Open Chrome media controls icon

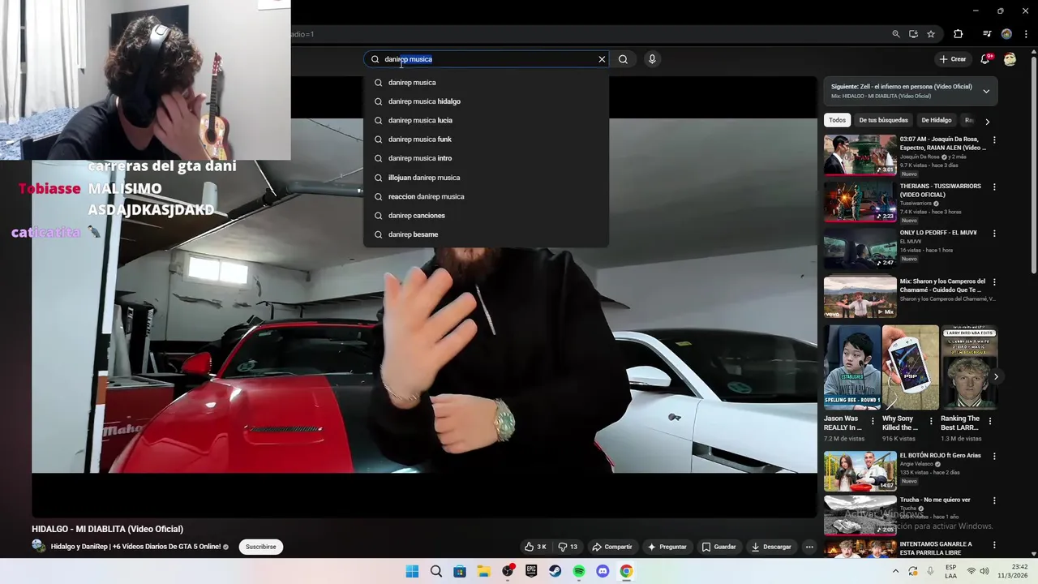pos(987,34)
